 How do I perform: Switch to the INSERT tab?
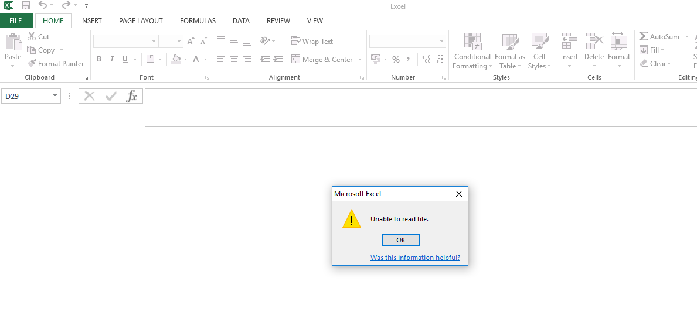pos(91,21)
